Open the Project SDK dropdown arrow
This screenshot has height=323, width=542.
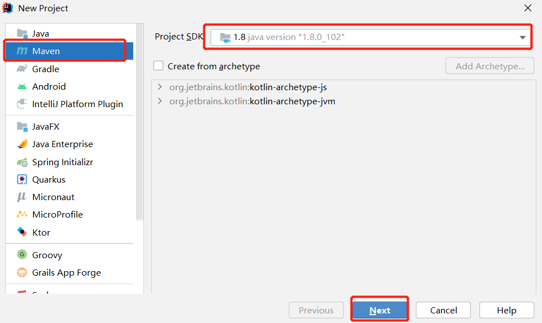tap(523, 37)
